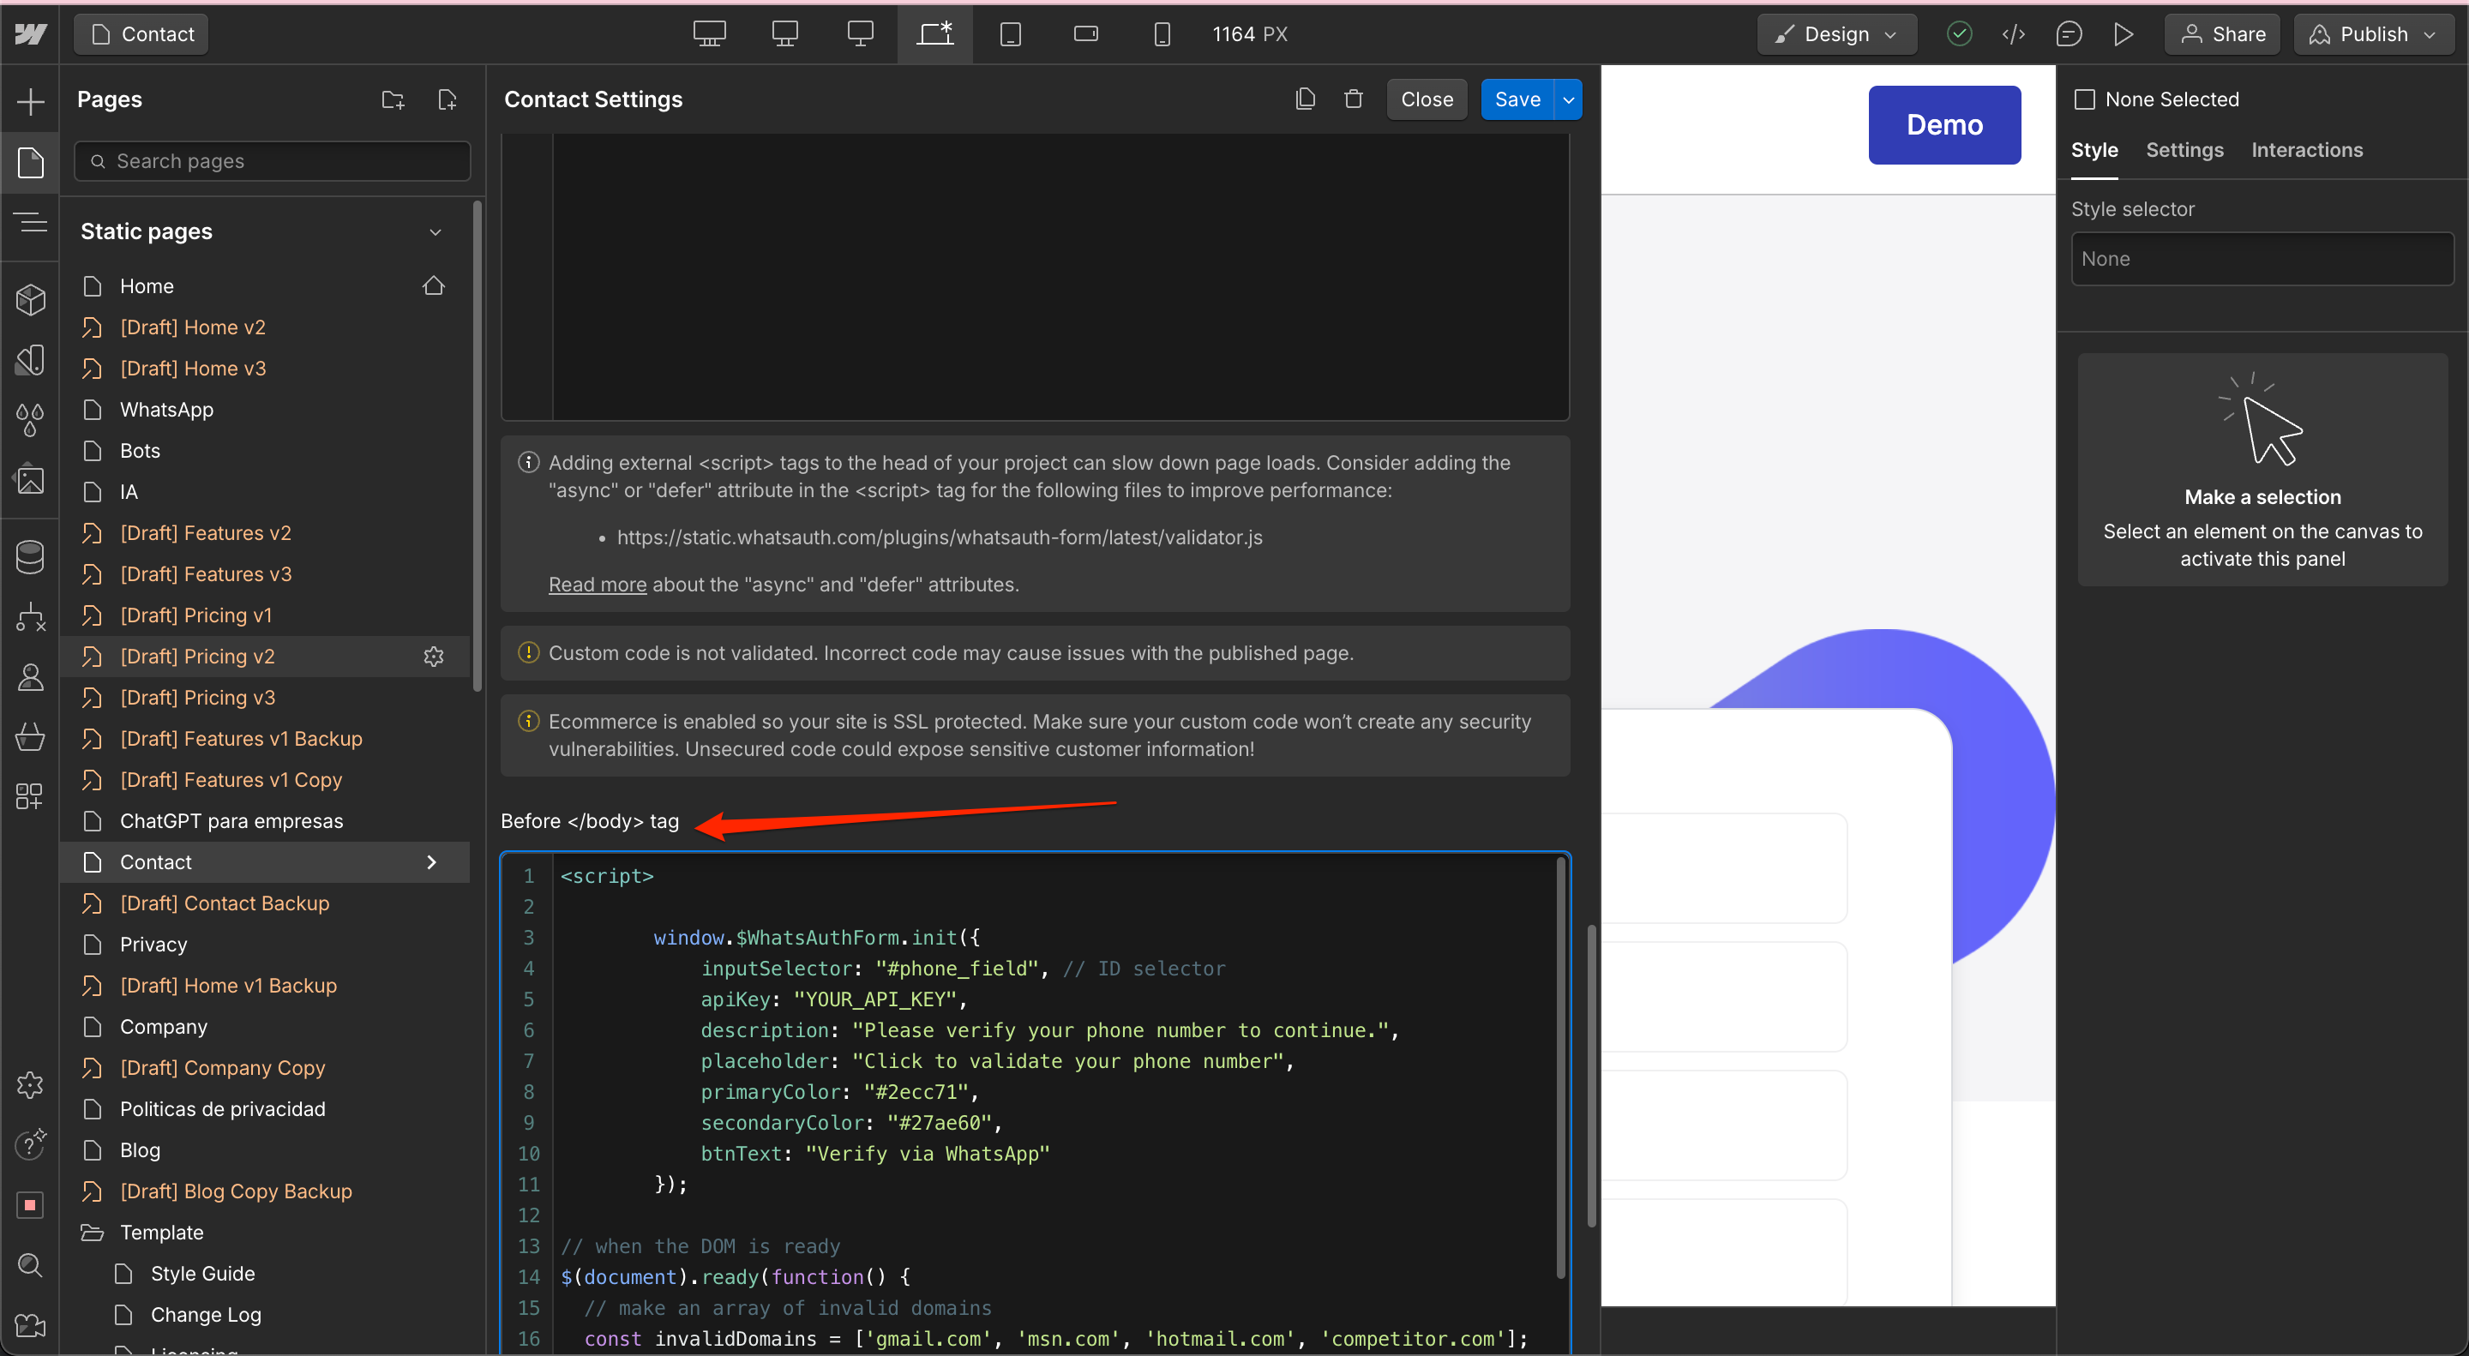The width and height of the screenshot is (2469, 1356).
Task: Open the Ecommerce basket panel
Action: [30, 737]
